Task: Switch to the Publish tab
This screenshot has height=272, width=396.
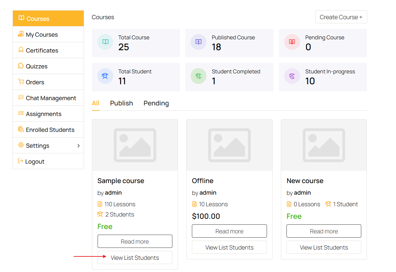Action: (x=121, y=103)
